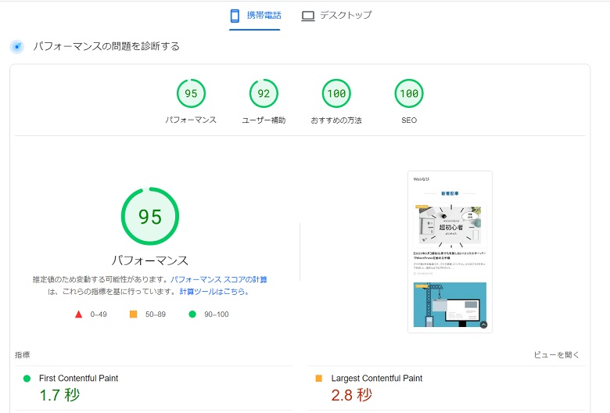The width and height of the screenshot is (610, 413).
Task: Click the mobile phone icon
Action: coord(235,16)
